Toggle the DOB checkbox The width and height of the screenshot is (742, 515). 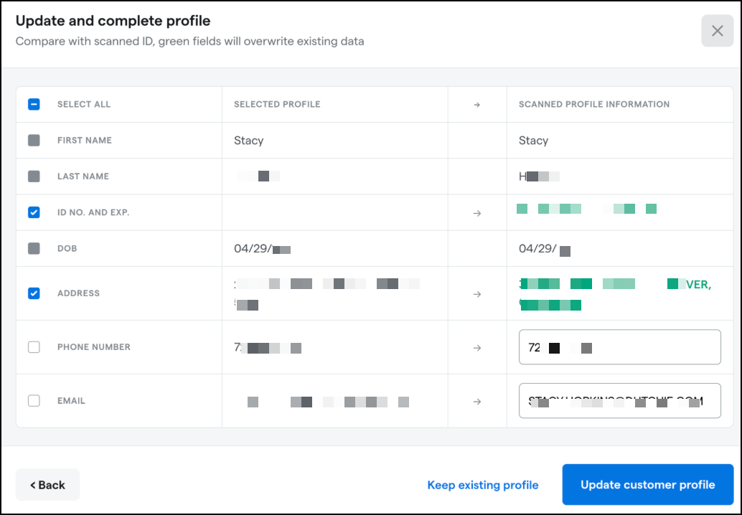tap(34, 248)
